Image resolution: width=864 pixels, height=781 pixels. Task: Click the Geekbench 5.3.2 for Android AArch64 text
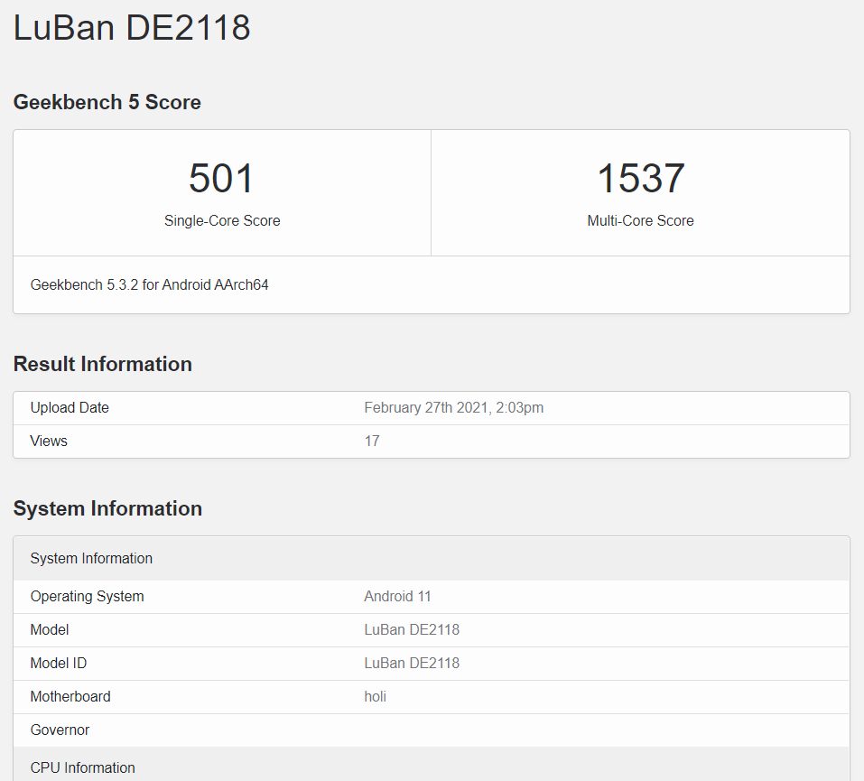[149, 284]
